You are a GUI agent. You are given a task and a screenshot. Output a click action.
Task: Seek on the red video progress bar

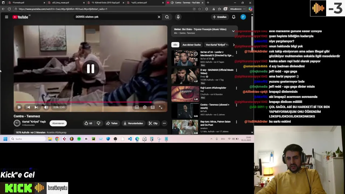tap(90, 102)
